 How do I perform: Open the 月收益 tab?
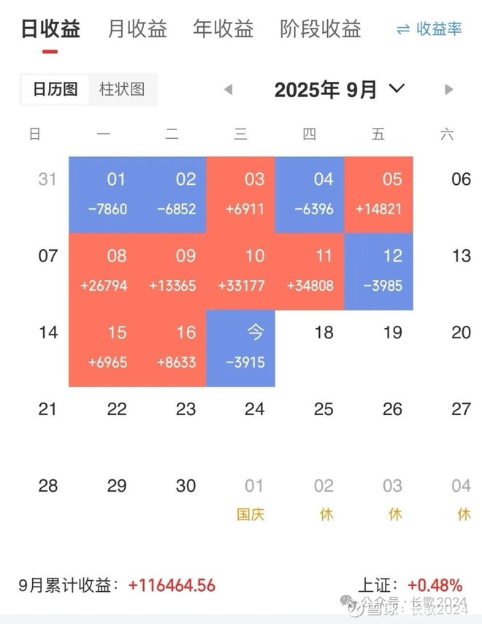pyautogui.click(x=137, y=29)
